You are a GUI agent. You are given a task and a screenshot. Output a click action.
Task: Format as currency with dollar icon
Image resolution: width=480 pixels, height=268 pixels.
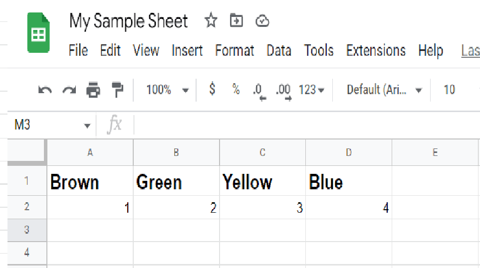click(213, 90)
